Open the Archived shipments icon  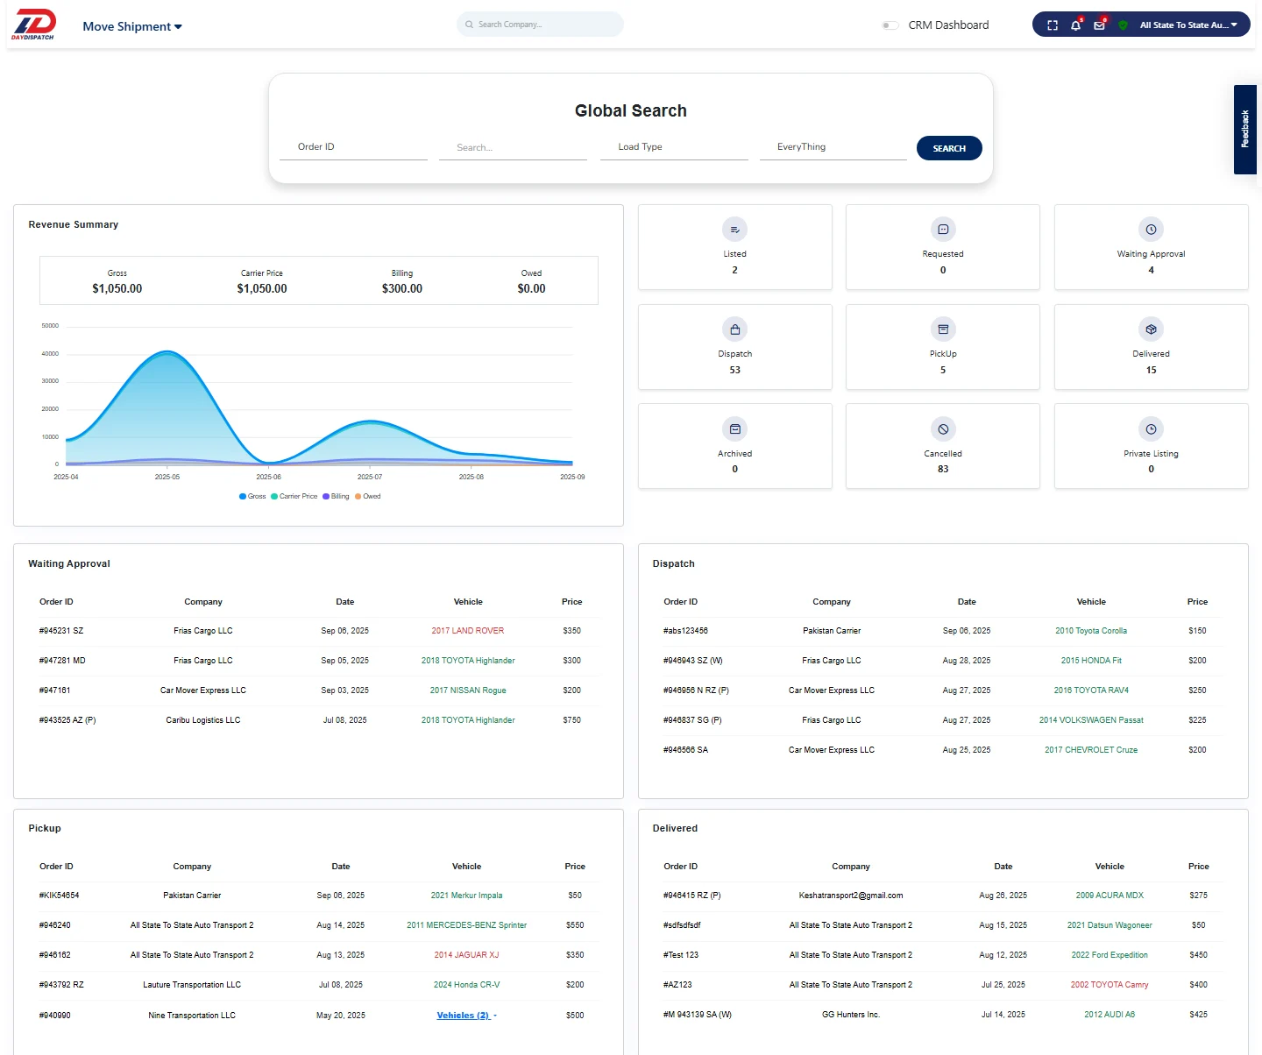coord(734,429)
